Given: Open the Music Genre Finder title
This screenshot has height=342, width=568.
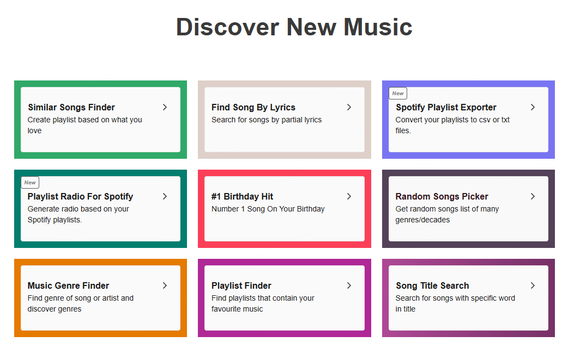Looking at the screenshot, I should coord(68,286).
